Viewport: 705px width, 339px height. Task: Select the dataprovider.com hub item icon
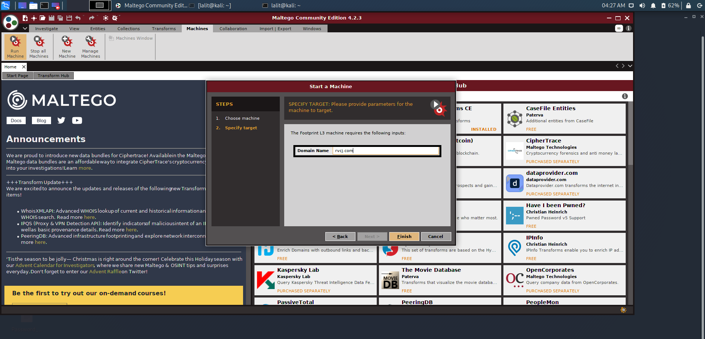pyautogui.click(x=515, y=183)
